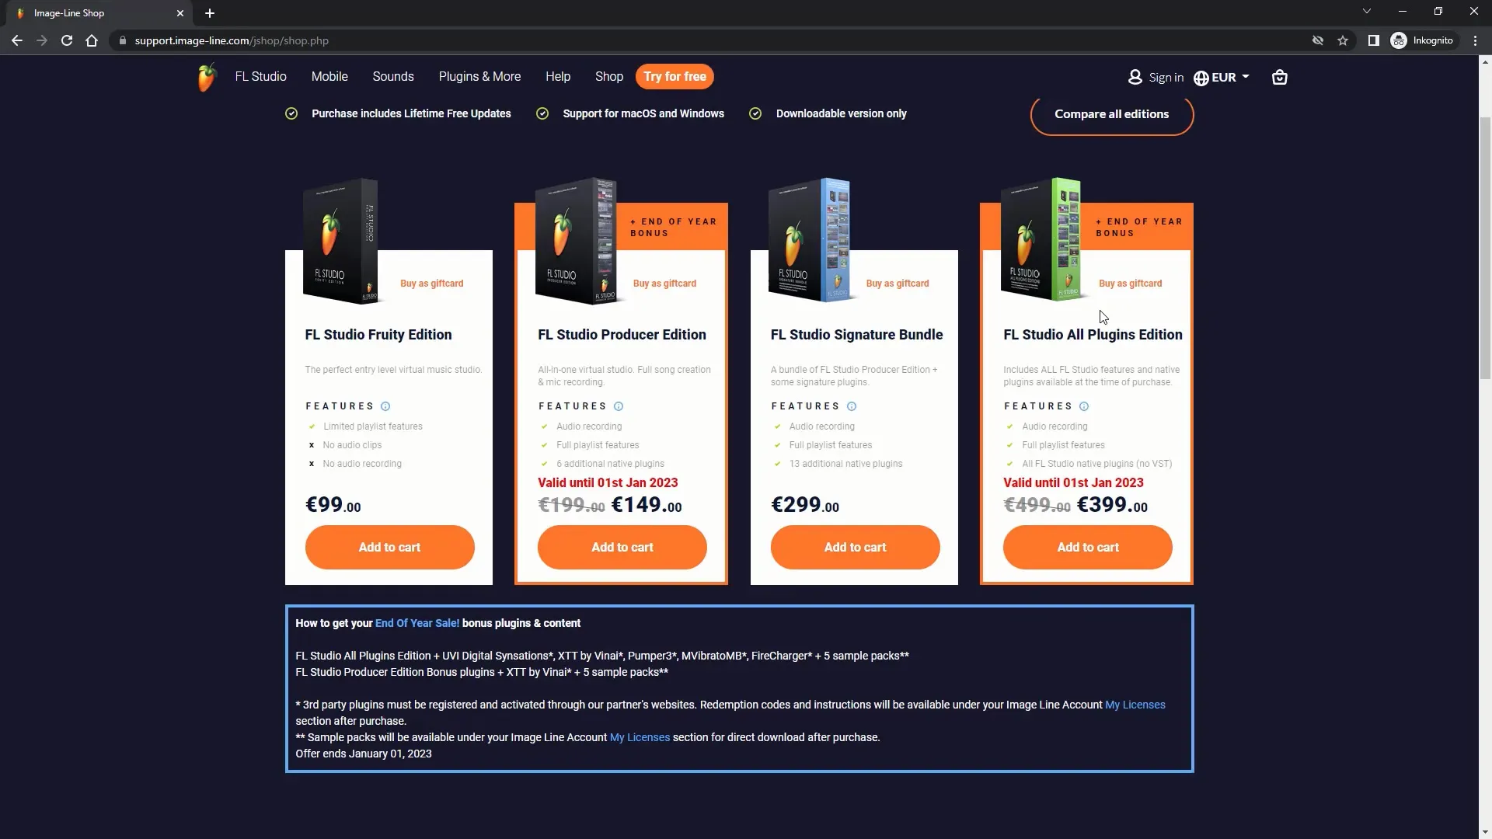
Task: Click the €99.00 price
Action: (333, 505)
